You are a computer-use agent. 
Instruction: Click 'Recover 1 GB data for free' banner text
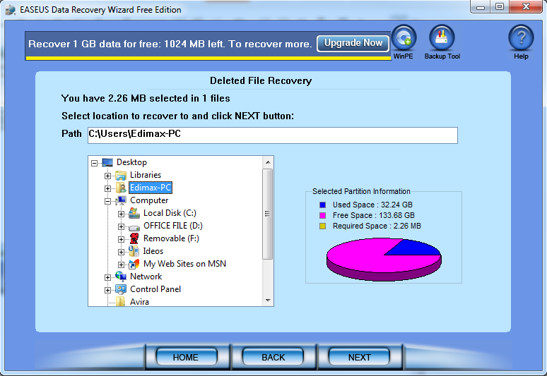[170, 44]
